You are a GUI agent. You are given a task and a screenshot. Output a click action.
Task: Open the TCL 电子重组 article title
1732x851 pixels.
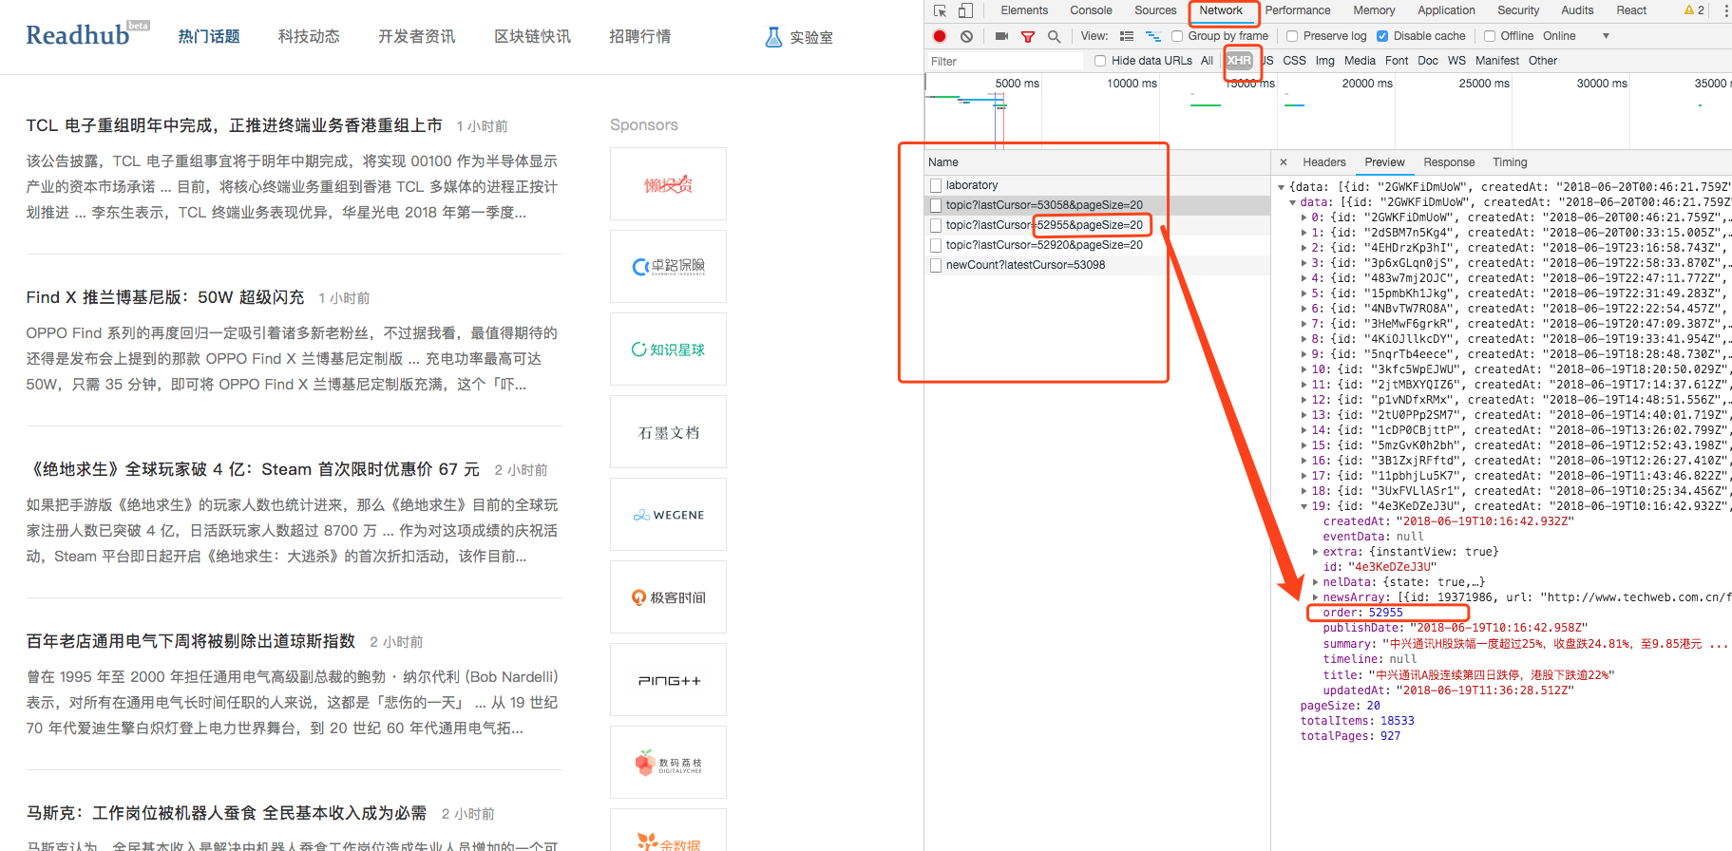point(234,125)
